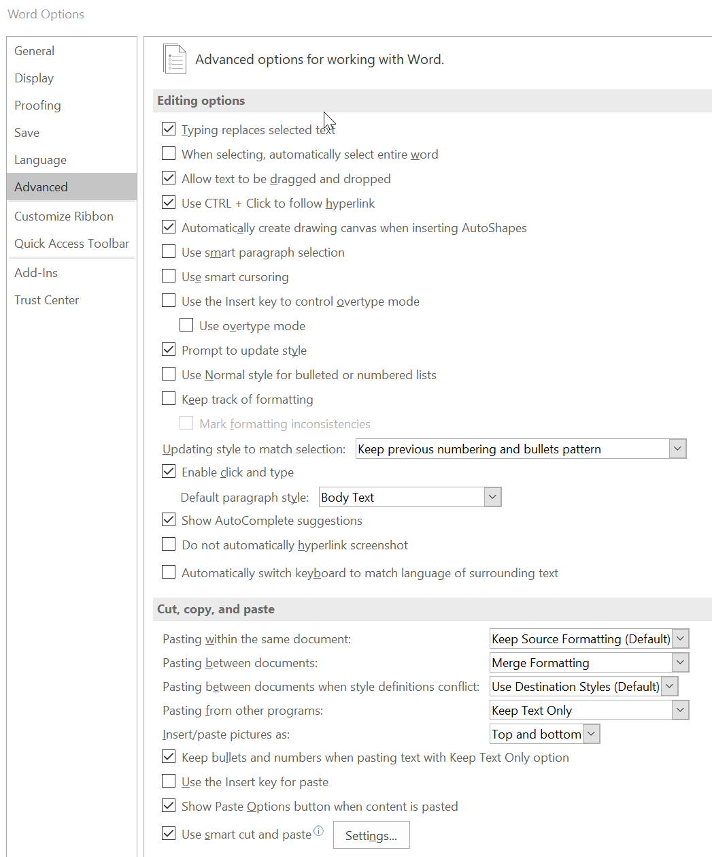712x857 pixels.
Task: Open Updating style to match selection dropdown
Action: [x=677, y=449]
